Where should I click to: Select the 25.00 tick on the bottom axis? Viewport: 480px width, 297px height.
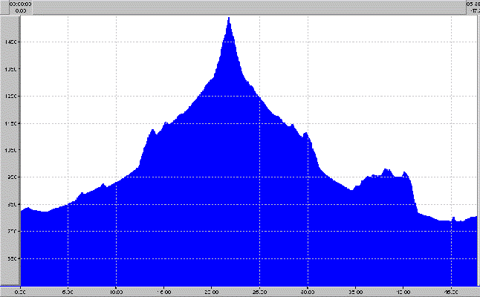pos(260,292)
